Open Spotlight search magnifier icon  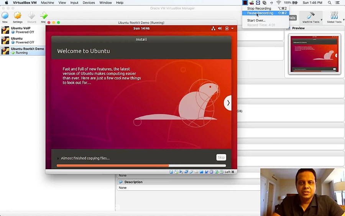(x=329, y=3)
